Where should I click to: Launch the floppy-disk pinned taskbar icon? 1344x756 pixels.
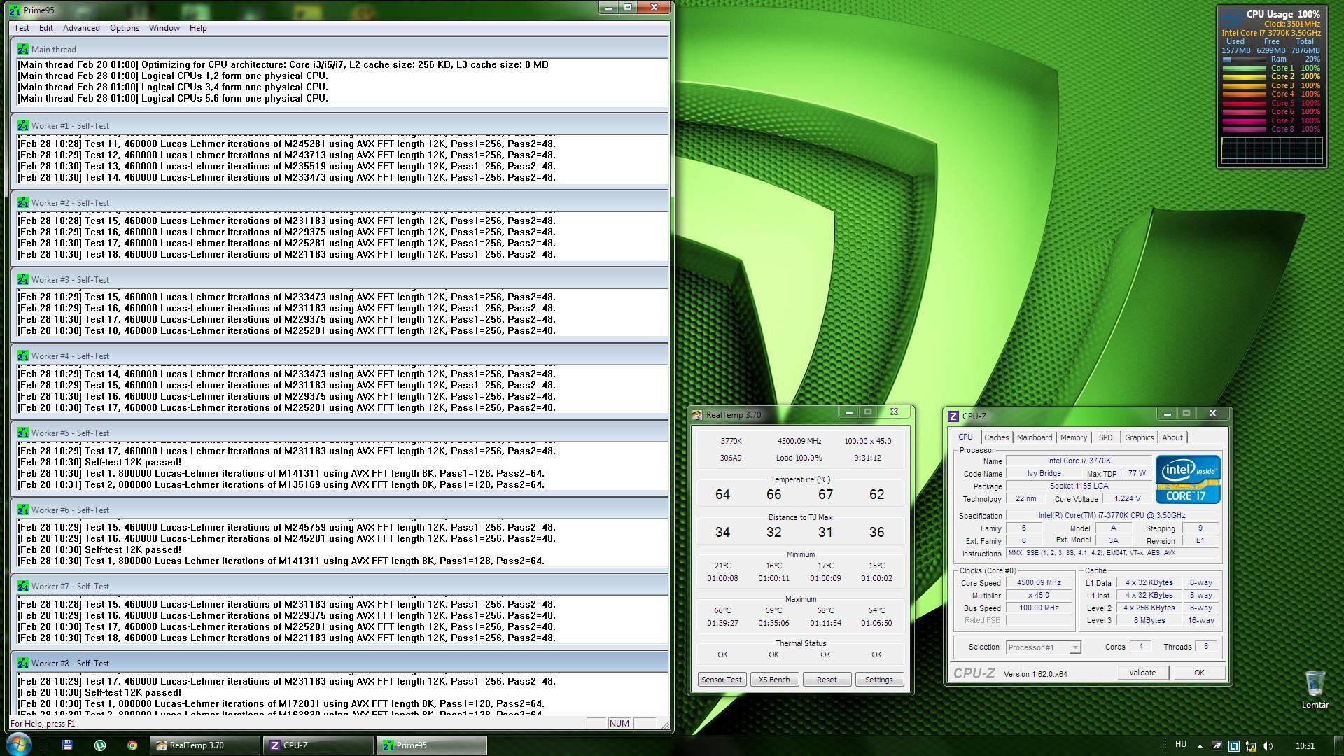[x=67, y=745]
